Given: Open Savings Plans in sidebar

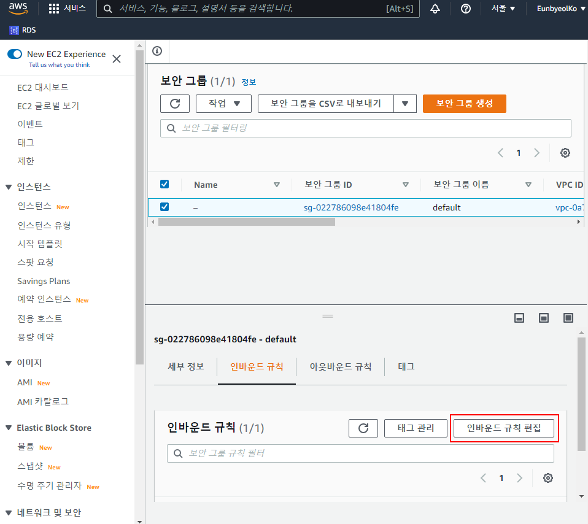Looking at the screenshot, I should [44, 281].
